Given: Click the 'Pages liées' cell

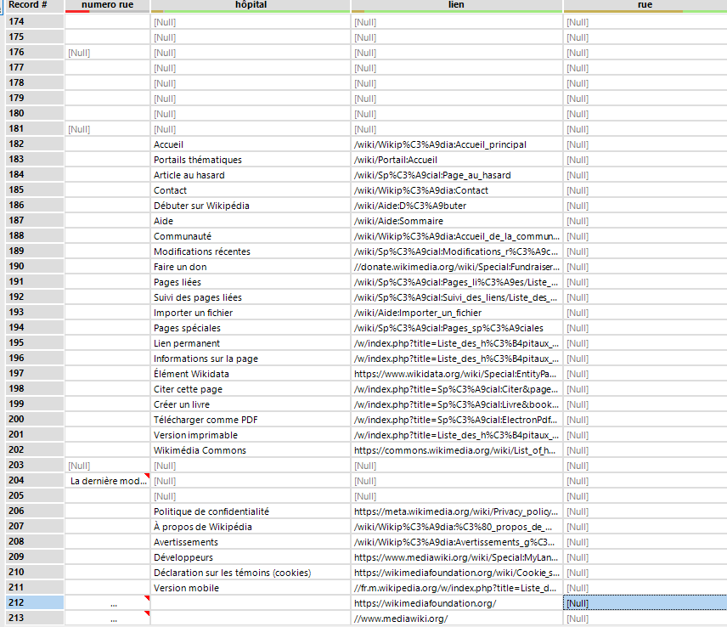Looking at the screenshot, I should tap(251, 282).
